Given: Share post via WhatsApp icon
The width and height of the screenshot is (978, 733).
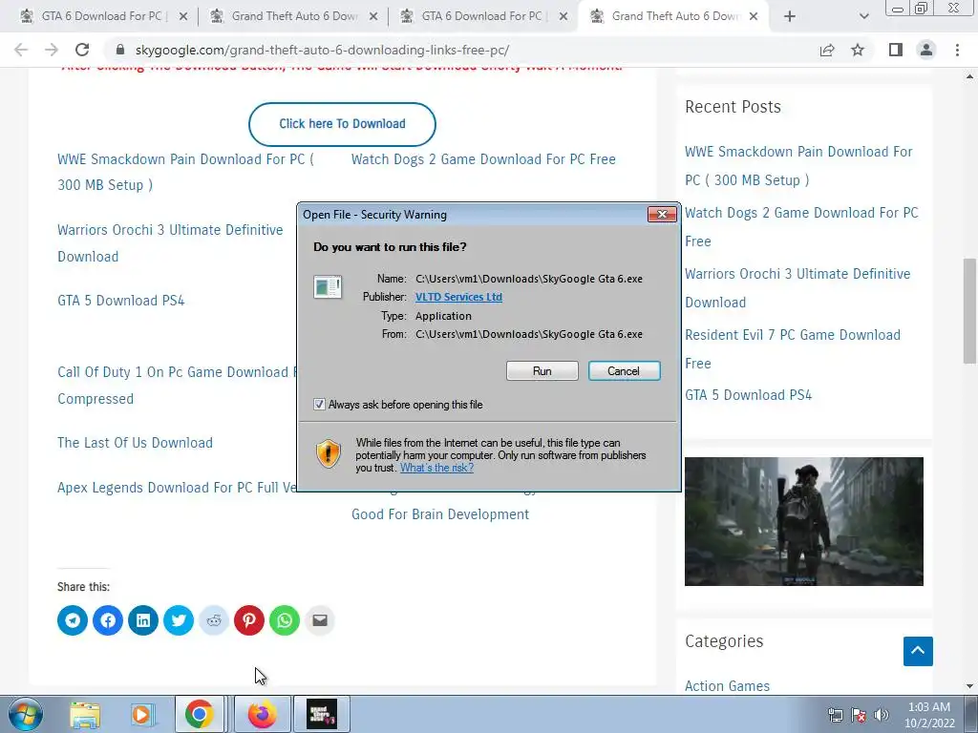Looking at the screenshot, I should [x=285, y=620].
